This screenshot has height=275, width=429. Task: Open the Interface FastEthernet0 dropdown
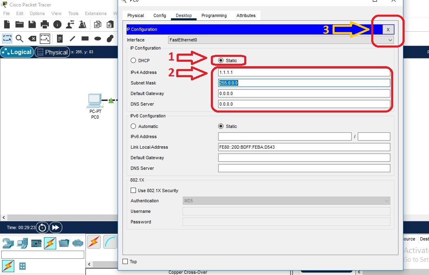pos(390,40)
